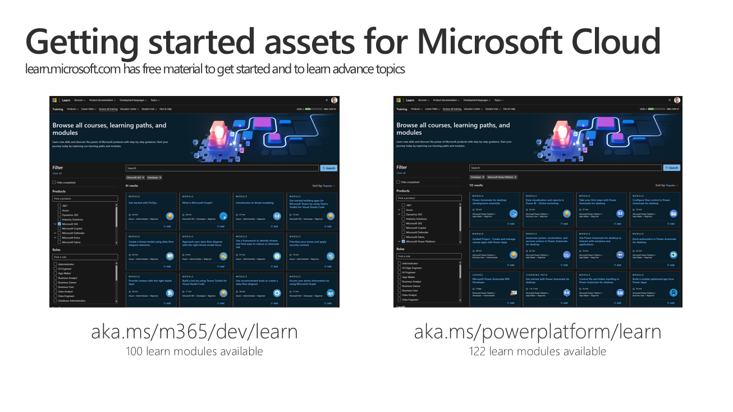Click the Search button in left screenshot

pyautogui.click(x=329, y=168)
